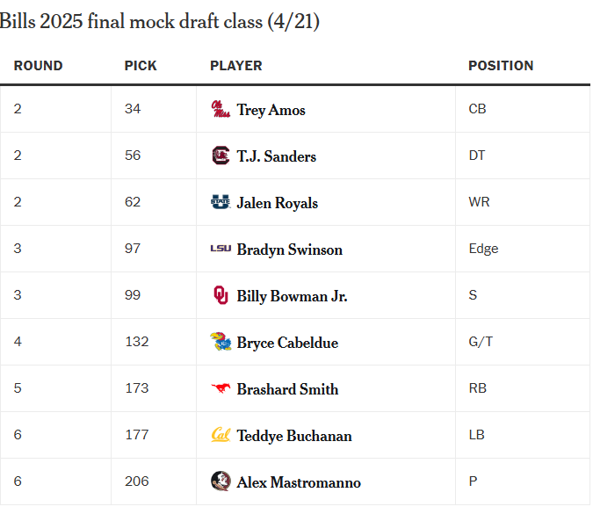Open Alex Mastromanno player link

[299, 482]
